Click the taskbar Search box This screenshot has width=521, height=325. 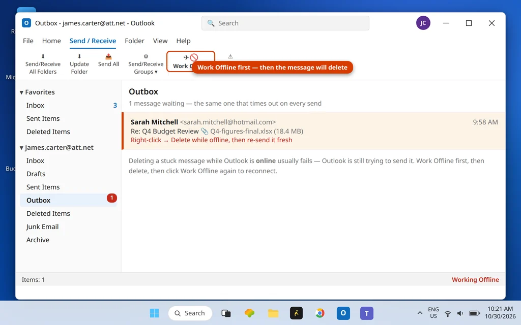tap(190, 313)
